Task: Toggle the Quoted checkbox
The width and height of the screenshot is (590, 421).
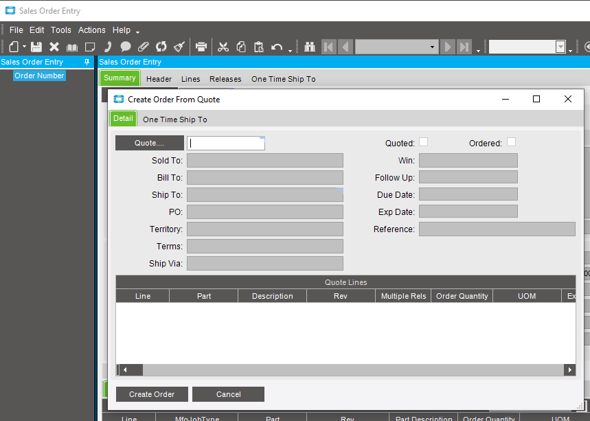Action: coord(424,142)
